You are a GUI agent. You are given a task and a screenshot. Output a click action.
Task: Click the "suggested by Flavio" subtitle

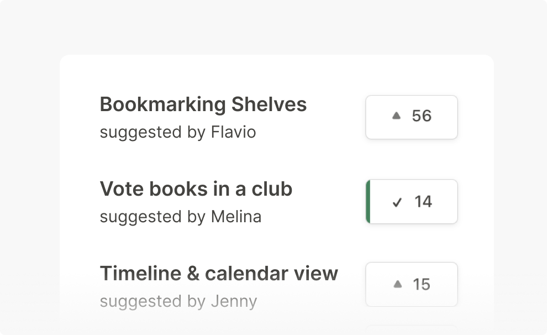[x=177, y=133]
